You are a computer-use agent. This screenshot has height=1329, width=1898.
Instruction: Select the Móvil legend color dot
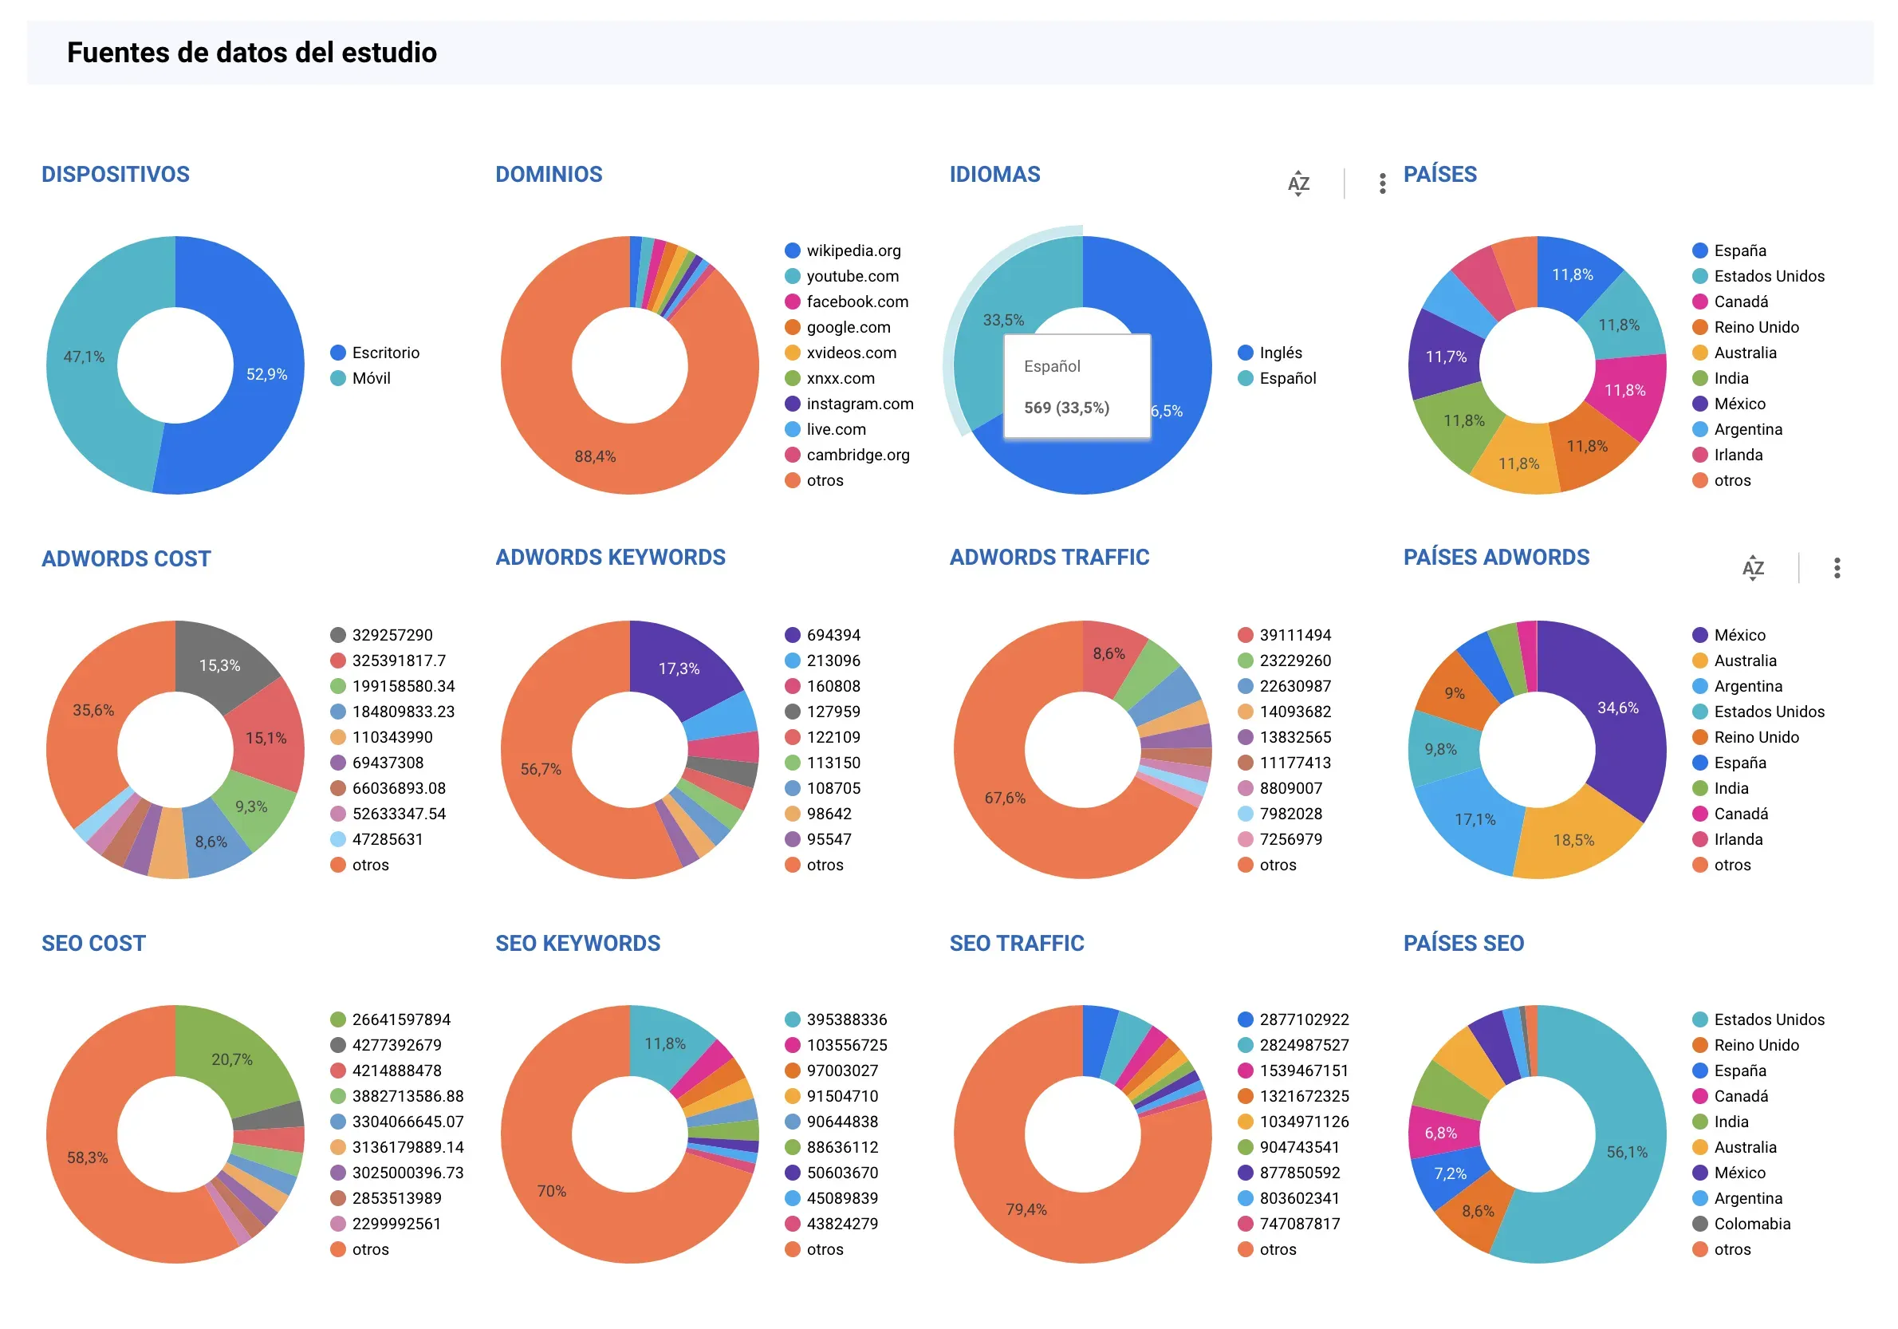[337, 378]
